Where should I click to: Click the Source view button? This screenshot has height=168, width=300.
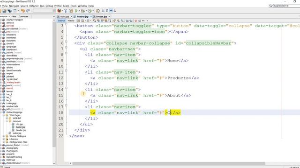click(61, 21)
